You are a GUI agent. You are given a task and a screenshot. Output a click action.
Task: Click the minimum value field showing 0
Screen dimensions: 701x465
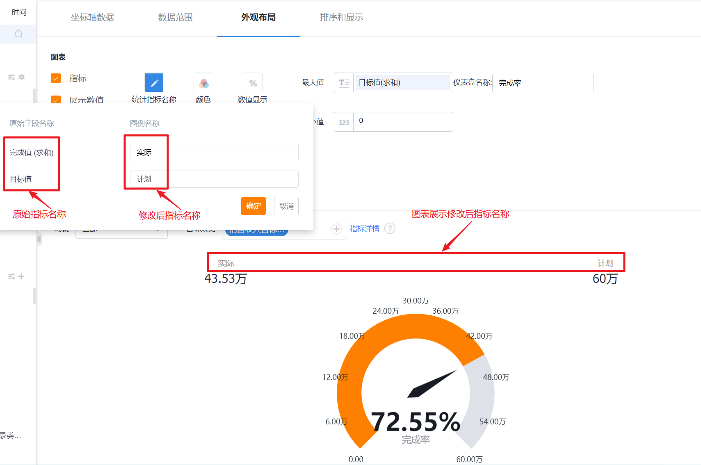403,122
